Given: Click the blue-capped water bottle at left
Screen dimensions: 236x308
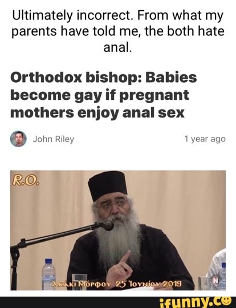Looking at the screenshot, I should click(x=48, y=274).
